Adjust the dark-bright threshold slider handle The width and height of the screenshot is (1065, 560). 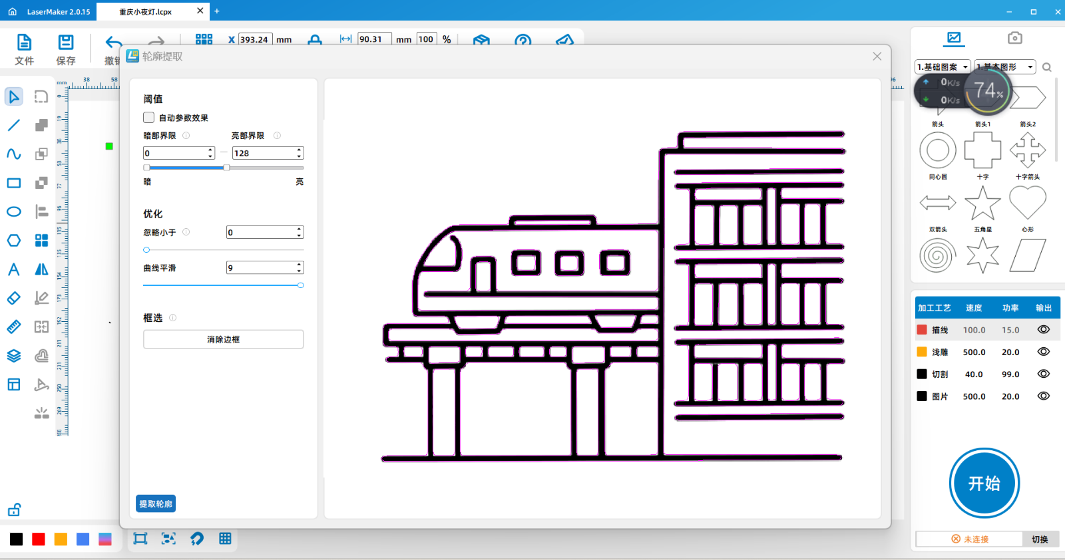tap(227, 168)
